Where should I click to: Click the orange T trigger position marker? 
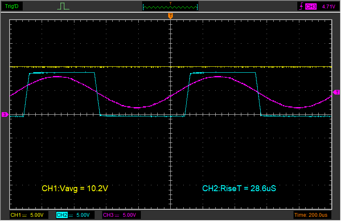(x=170, y=16)
